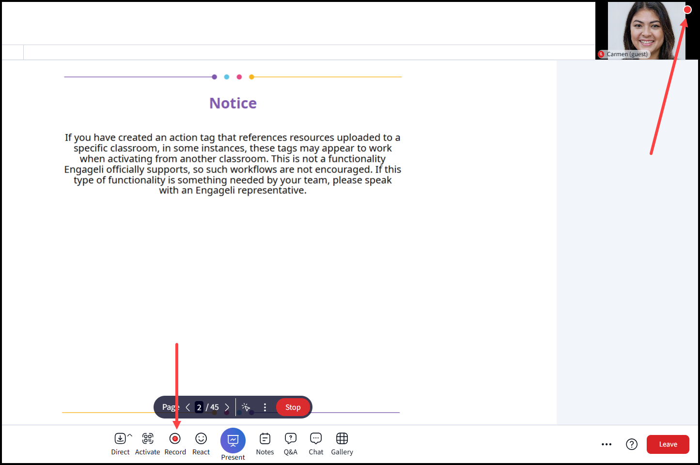Open the Notes panel
The height and width of the screenshot is (465, 700).
coord(265,439)
